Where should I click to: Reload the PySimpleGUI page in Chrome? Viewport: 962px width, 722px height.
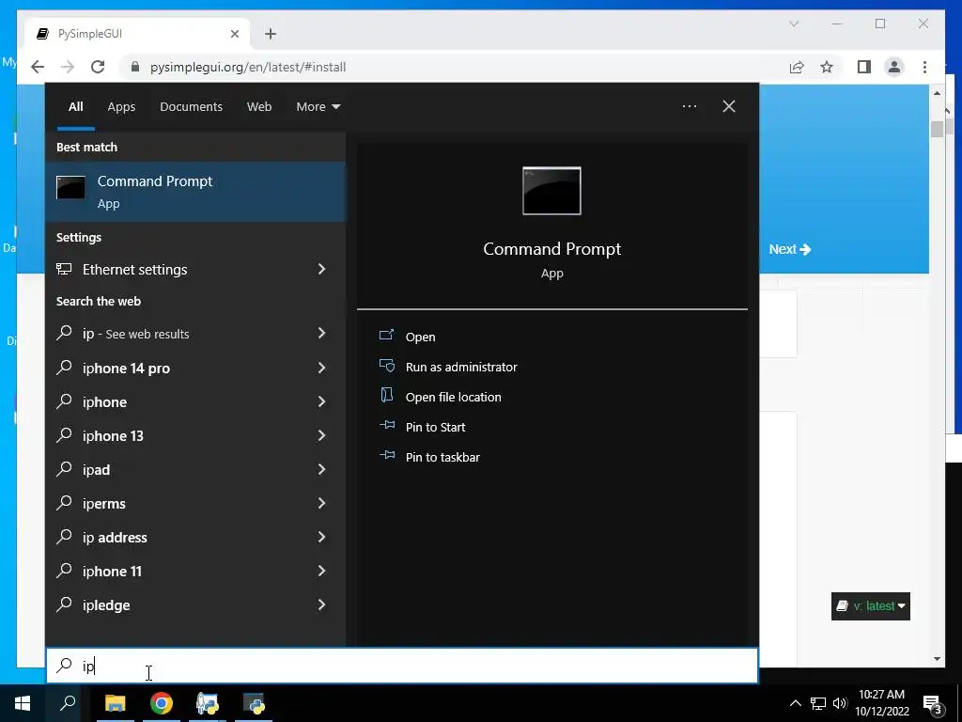(98, 67)
